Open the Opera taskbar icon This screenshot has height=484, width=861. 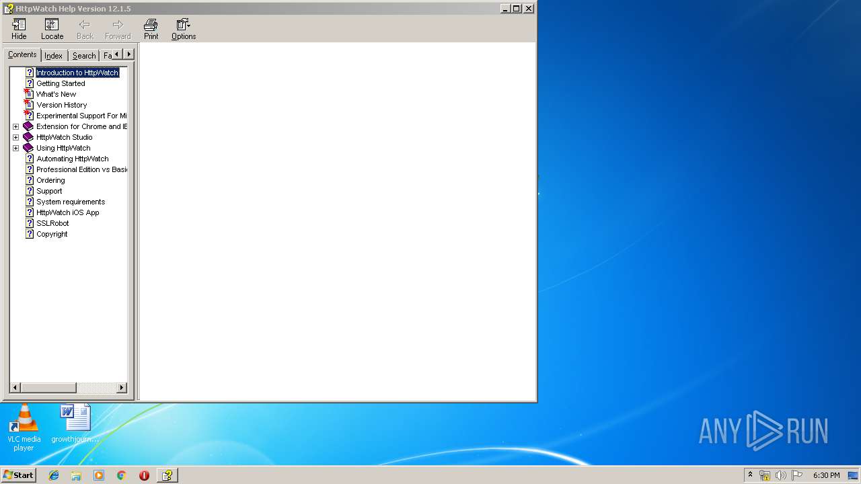pyautogui.click(x=144, y=475)
